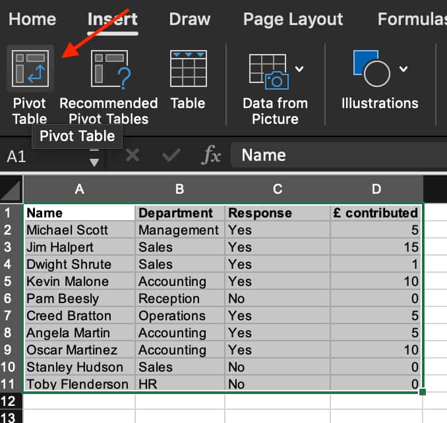Image resolution: width=447 pixels, height=423 pixels.
Task: Expand the Data from Picture dropdown arrow
Action: (x=299, y=69)
